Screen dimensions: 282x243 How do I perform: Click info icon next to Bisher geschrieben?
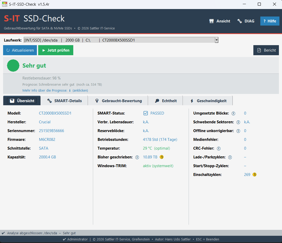point(137,157)
